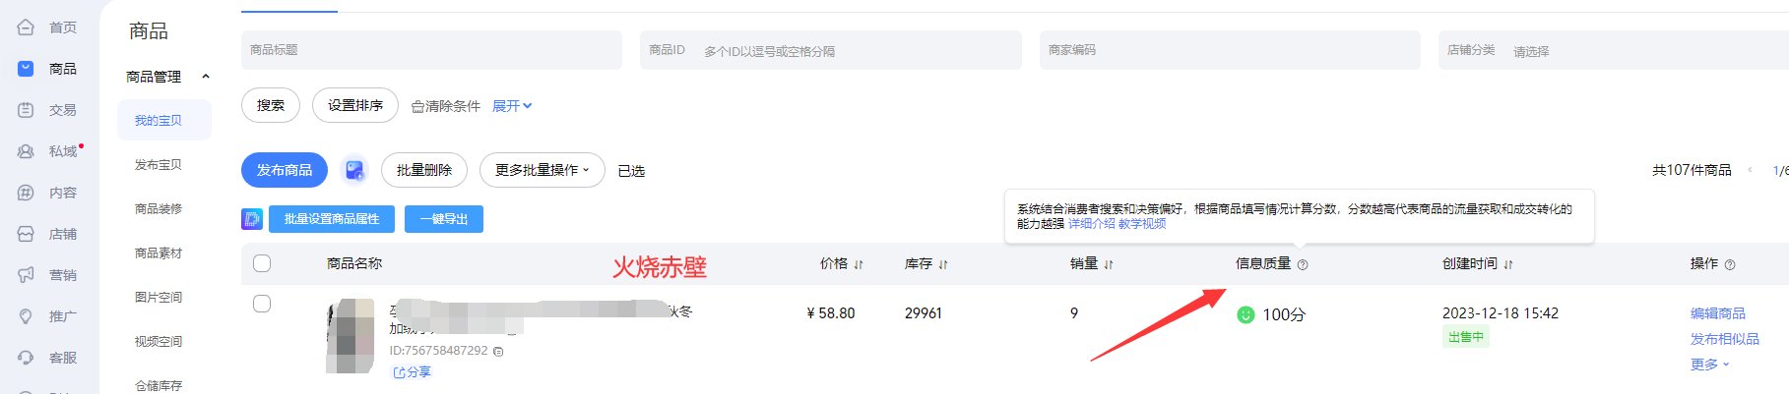1789x394 pixels.
Task: Click the copy icon beside product ID
Action: point(498,351)
